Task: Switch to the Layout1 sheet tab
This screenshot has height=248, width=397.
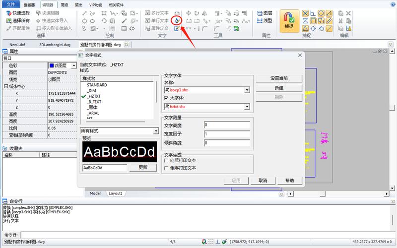Action: tap(116, 193)
